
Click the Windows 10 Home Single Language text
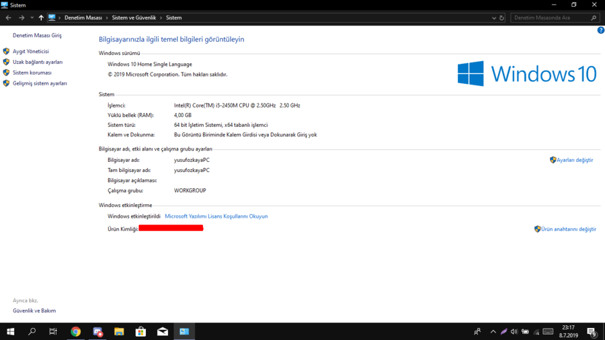tap(150, 65)
